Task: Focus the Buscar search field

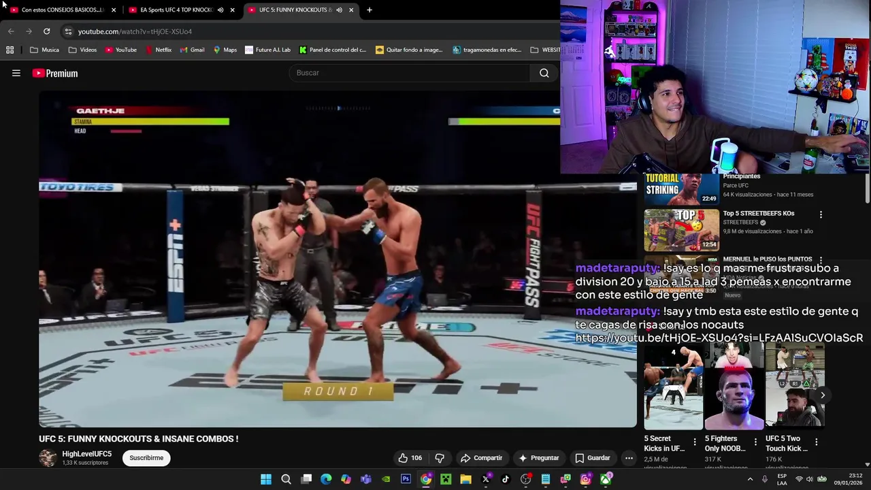Action: 410,73
